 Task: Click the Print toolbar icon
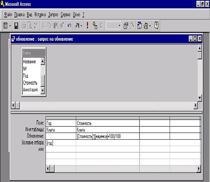[x=24, y=25]
